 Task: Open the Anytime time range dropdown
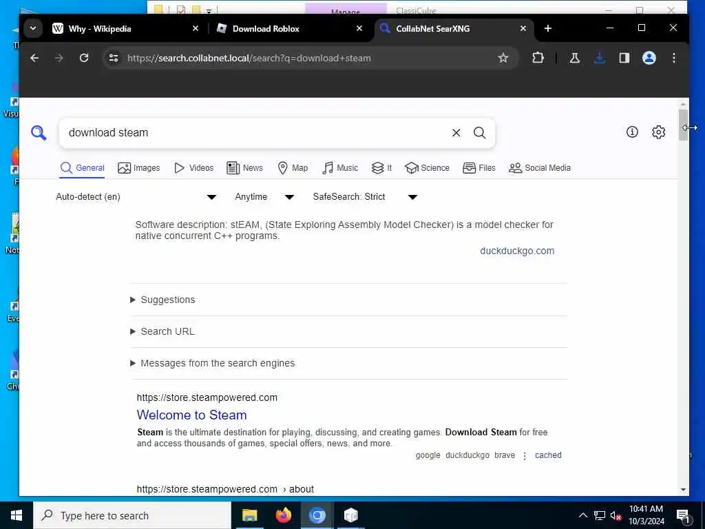(264, 196)
